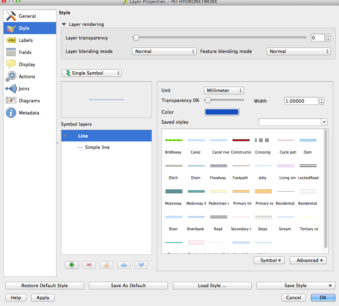Move symbol layer up with arrow button

pos(124,265)
